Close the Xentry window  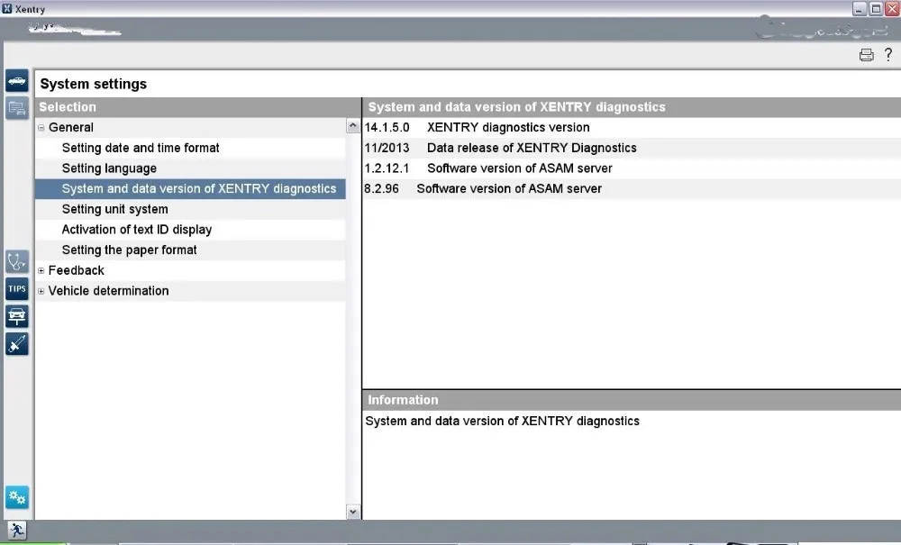coord(892,9)
